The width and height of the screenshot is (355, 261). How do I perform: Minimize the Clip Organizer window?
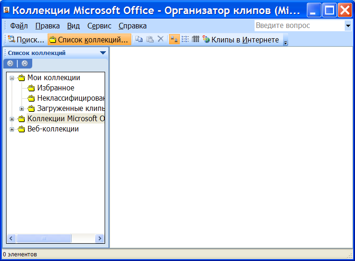click(313, 10)
